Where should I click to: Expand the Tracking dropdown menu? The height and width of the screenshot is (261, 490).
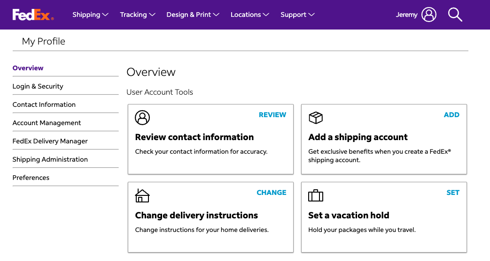(138, 15)
